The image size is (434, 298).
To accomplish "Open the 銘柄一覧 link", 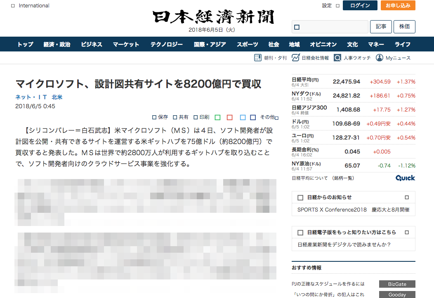I will coord(343,178).
